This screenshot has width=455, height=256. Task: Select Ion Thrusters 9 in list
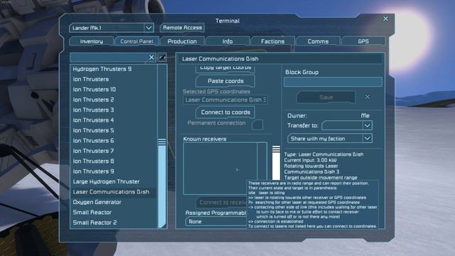[113, 171]
